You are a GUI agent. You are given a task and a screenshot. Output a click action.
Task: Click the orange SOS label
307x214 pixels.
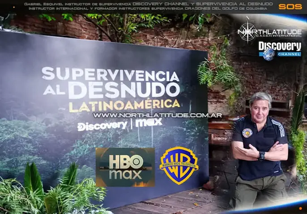(290, 7)
